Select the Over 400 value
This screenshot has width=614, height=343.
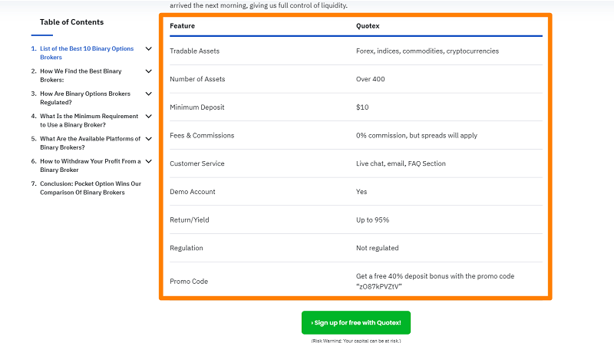click(x=371, y=79)
